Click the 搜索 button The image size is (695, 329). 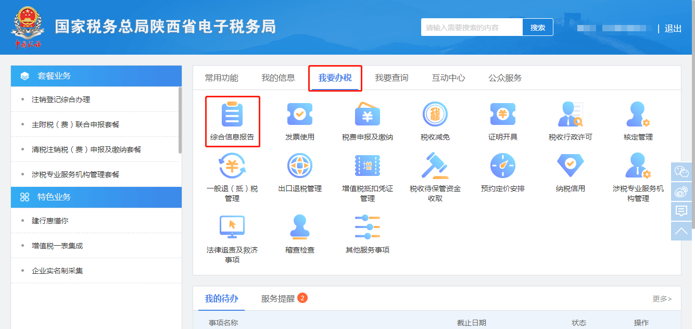point(538,28)
